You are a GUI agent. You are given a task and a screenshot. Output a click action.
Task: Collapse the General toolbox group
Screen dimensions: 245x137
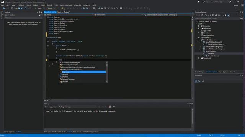pyautogui.click(x=5, y=18)
